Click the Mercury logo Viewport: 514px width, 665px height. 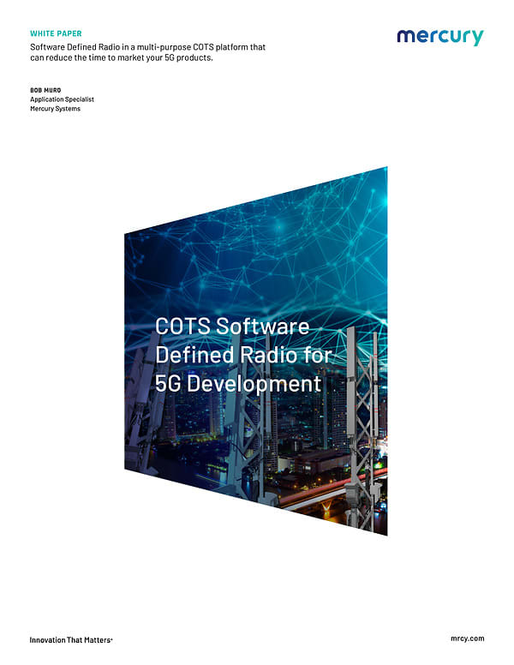pyautogui.click(x=440, y=37)
